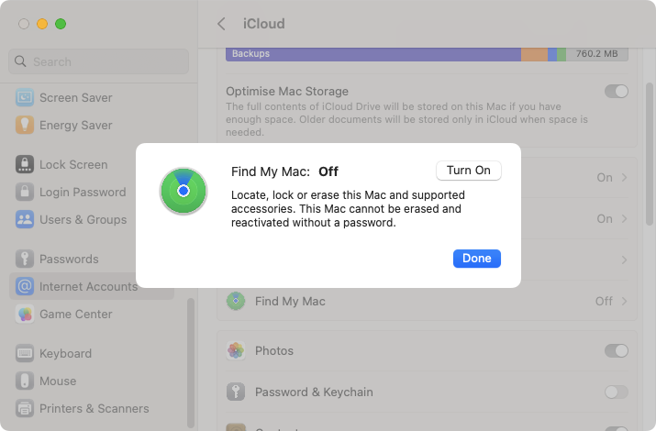Click the Optimise Mac Storage heading
This screenshot has width=656, height=431.
pyautogui.click(x=287, y=91)
